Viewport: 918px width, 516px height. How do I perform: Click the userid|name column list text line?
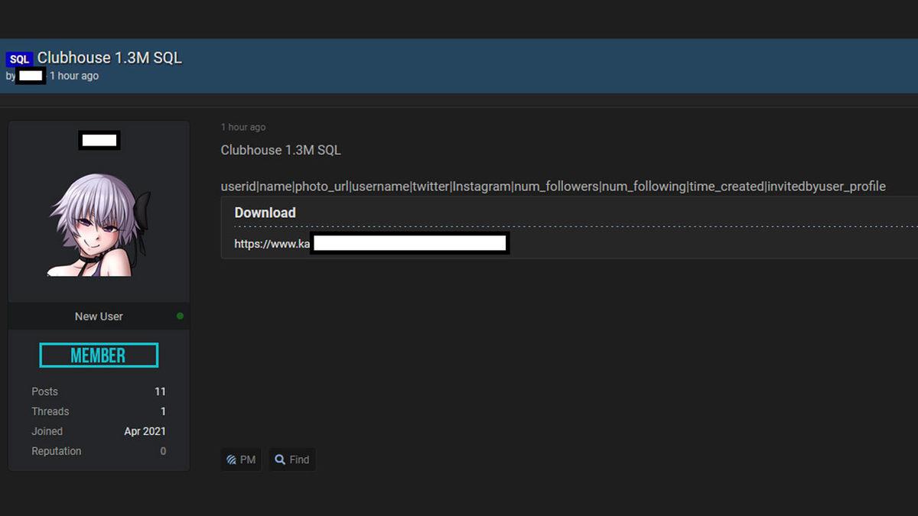(x=552, y=187)
